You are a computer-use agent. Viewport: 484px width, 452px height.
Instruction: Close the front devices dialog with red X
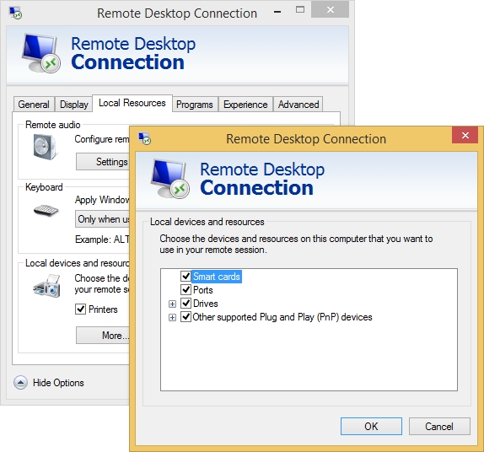pos(465,135)
